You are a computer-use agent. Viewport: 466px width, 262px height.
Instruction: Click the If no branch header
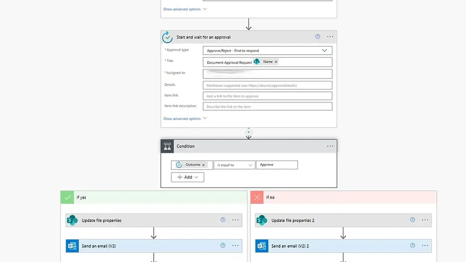pos(344,197)
